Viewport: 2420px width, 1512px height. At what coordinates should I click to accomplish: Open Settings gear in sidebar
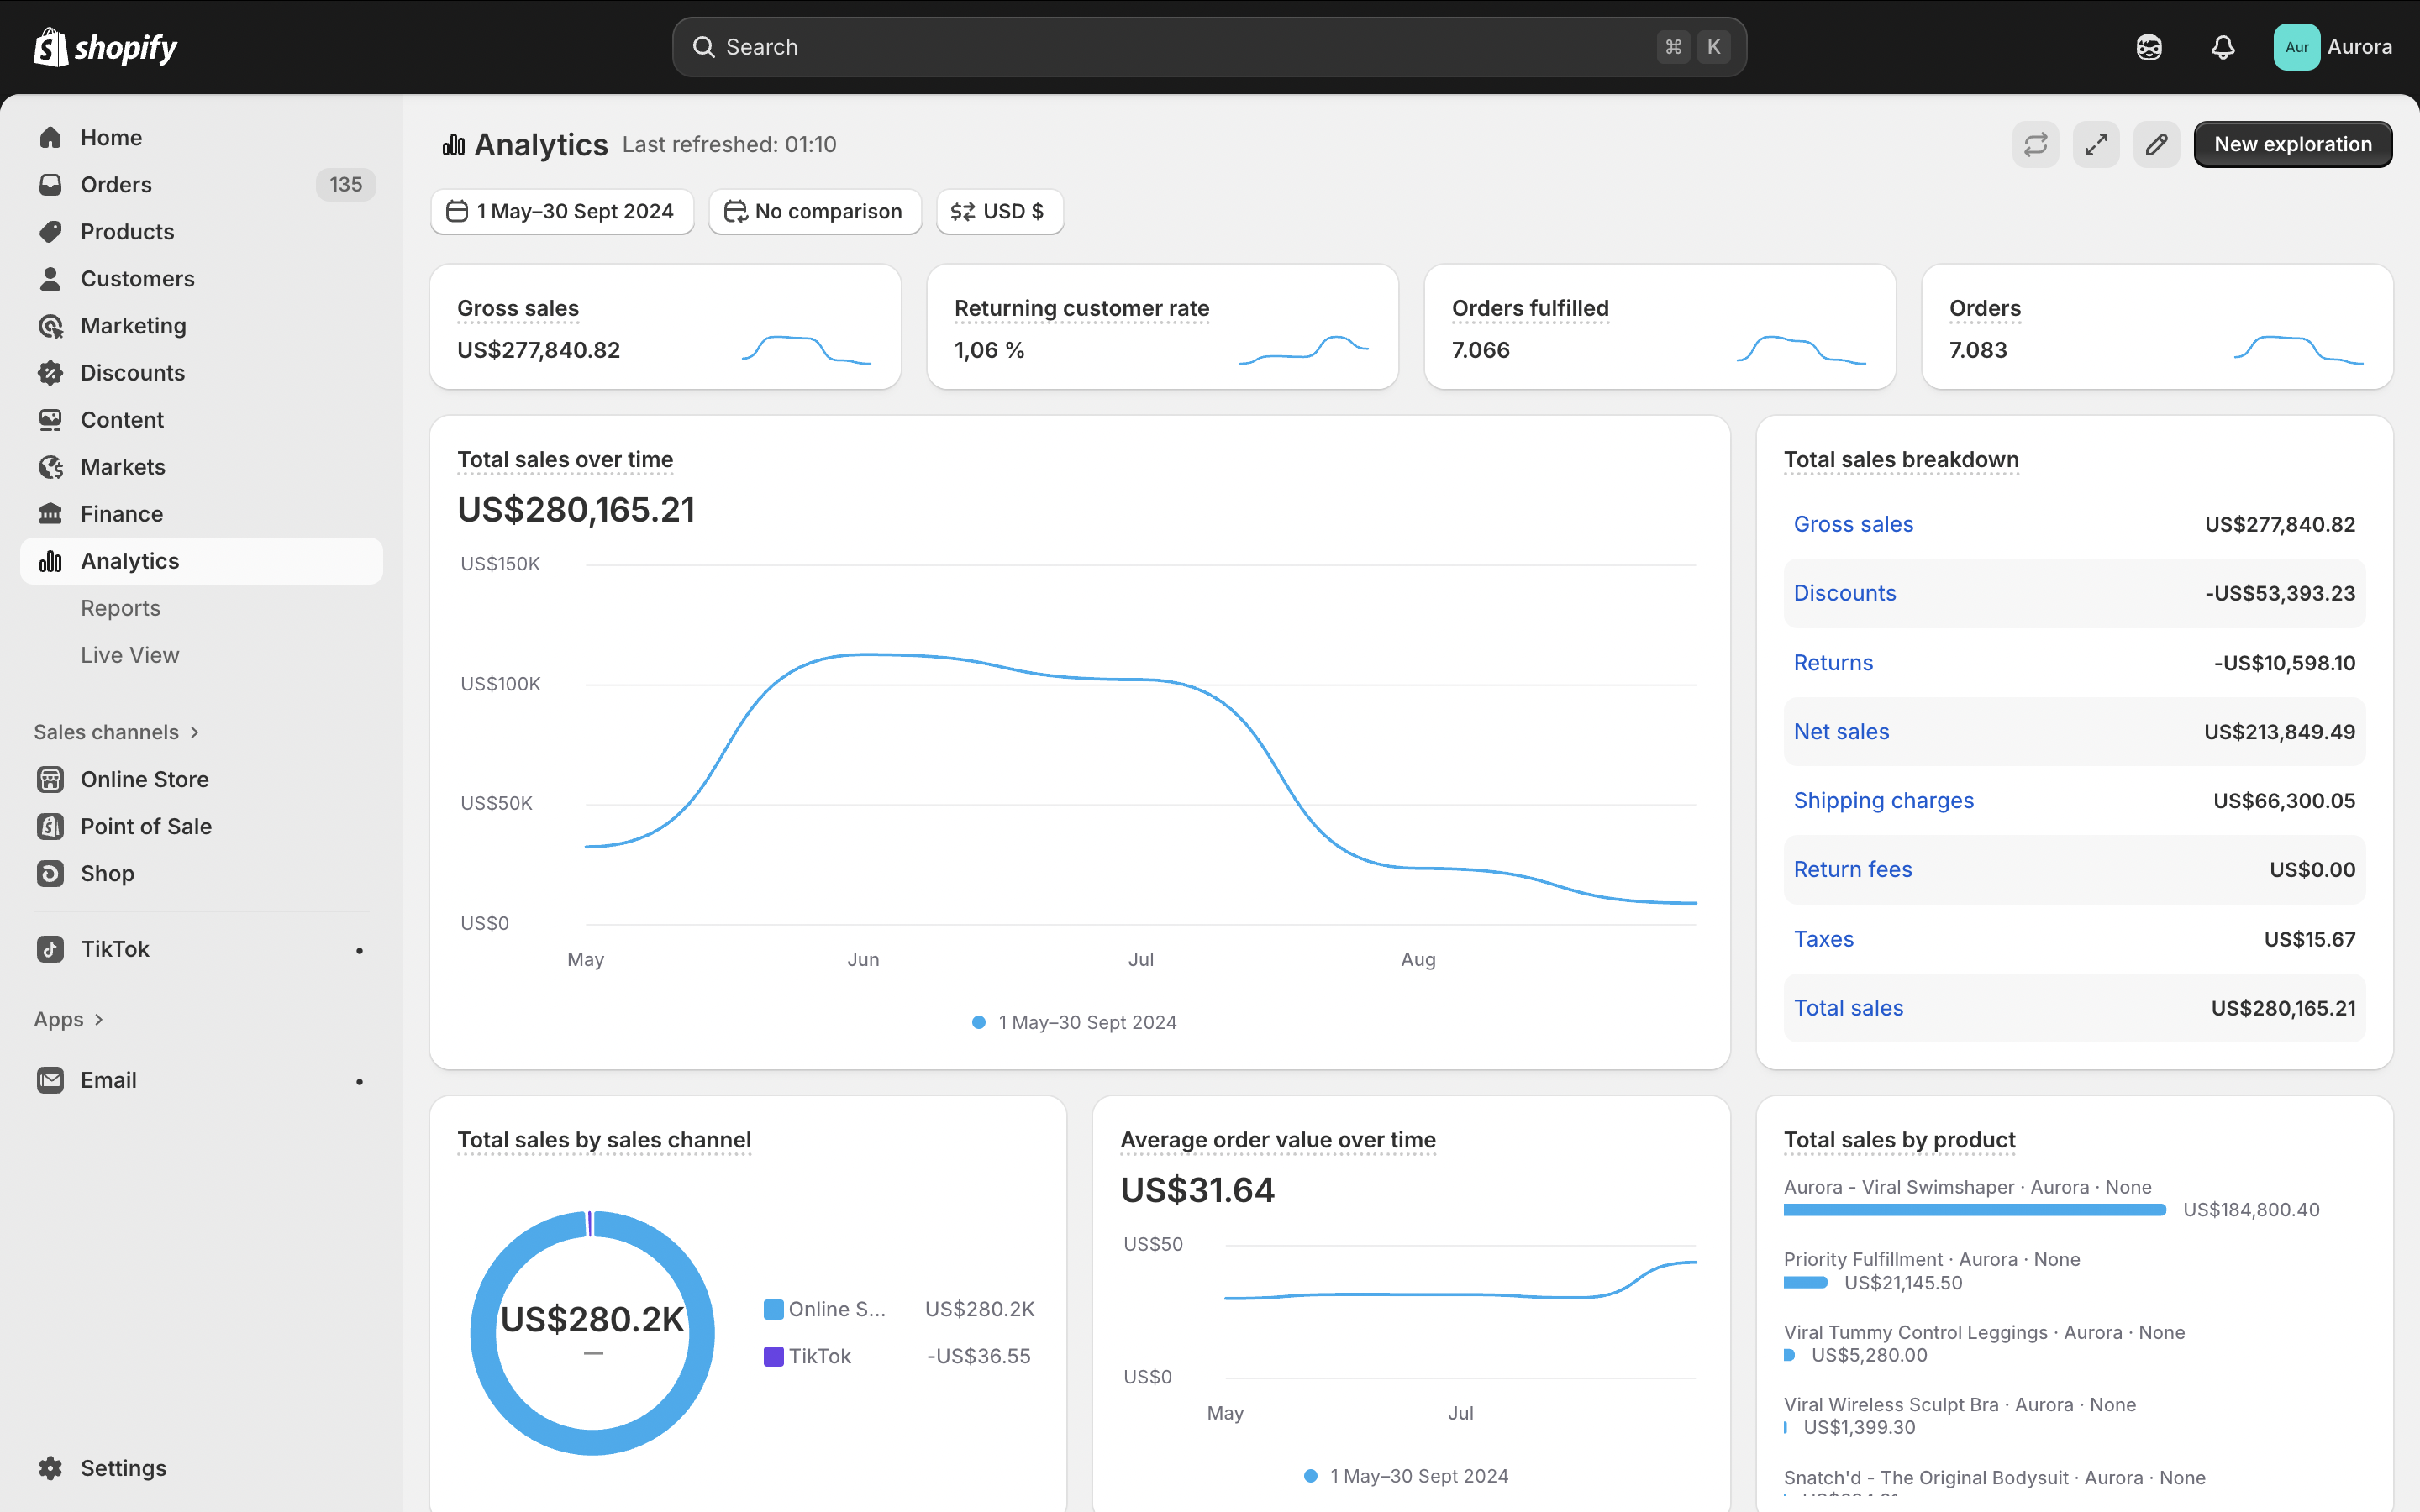click(51, 1467)
